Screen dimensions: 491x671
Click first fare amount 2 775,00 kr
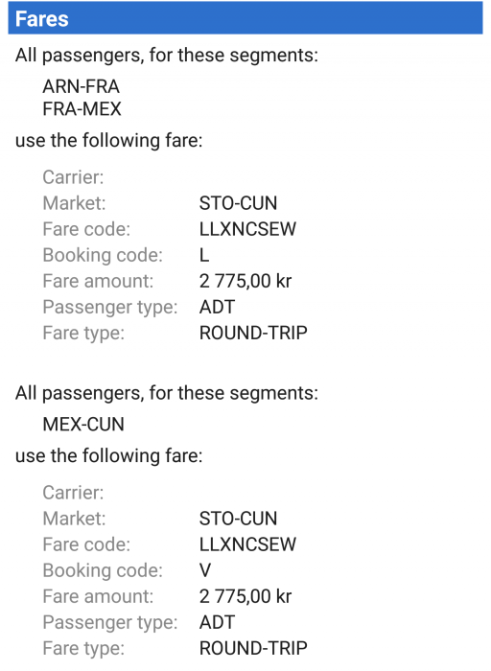245,281
